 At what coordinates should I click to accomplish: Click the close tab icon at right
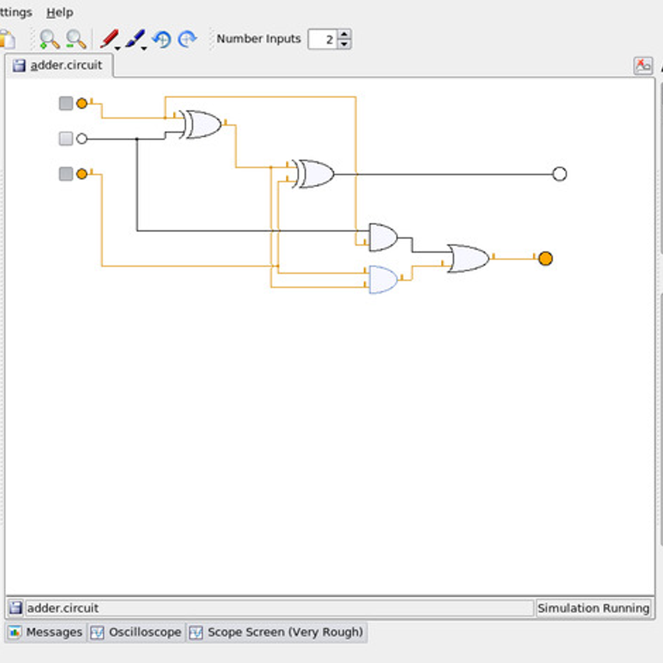(643, 66)
